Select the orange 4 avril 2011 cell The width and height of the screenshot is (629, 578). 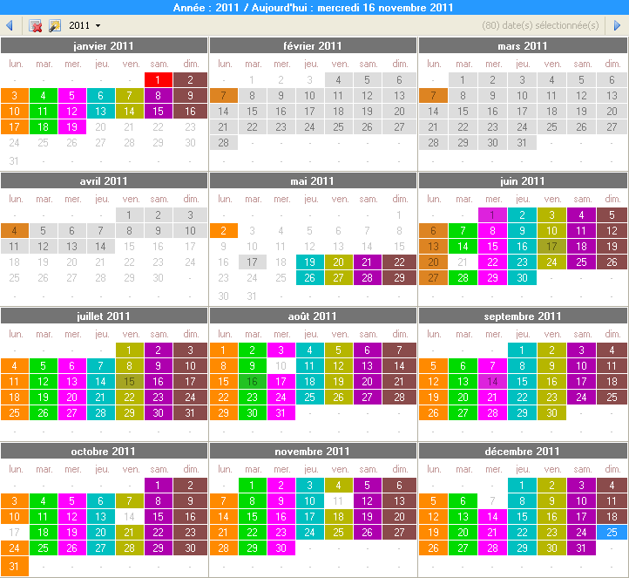pos(15,231)
